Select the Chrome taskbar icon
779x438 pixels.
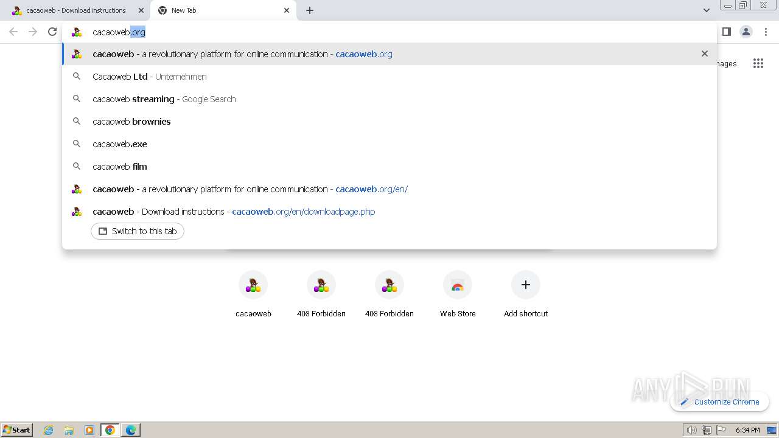coord(110,430)
